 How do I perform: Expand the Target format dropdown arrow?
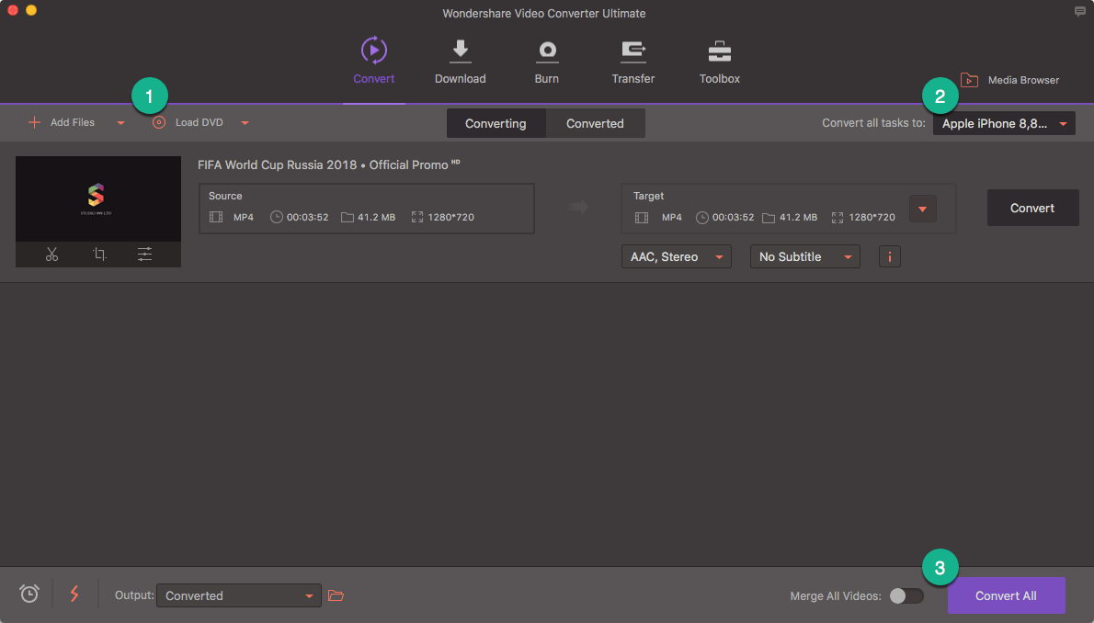coord(922,209)
